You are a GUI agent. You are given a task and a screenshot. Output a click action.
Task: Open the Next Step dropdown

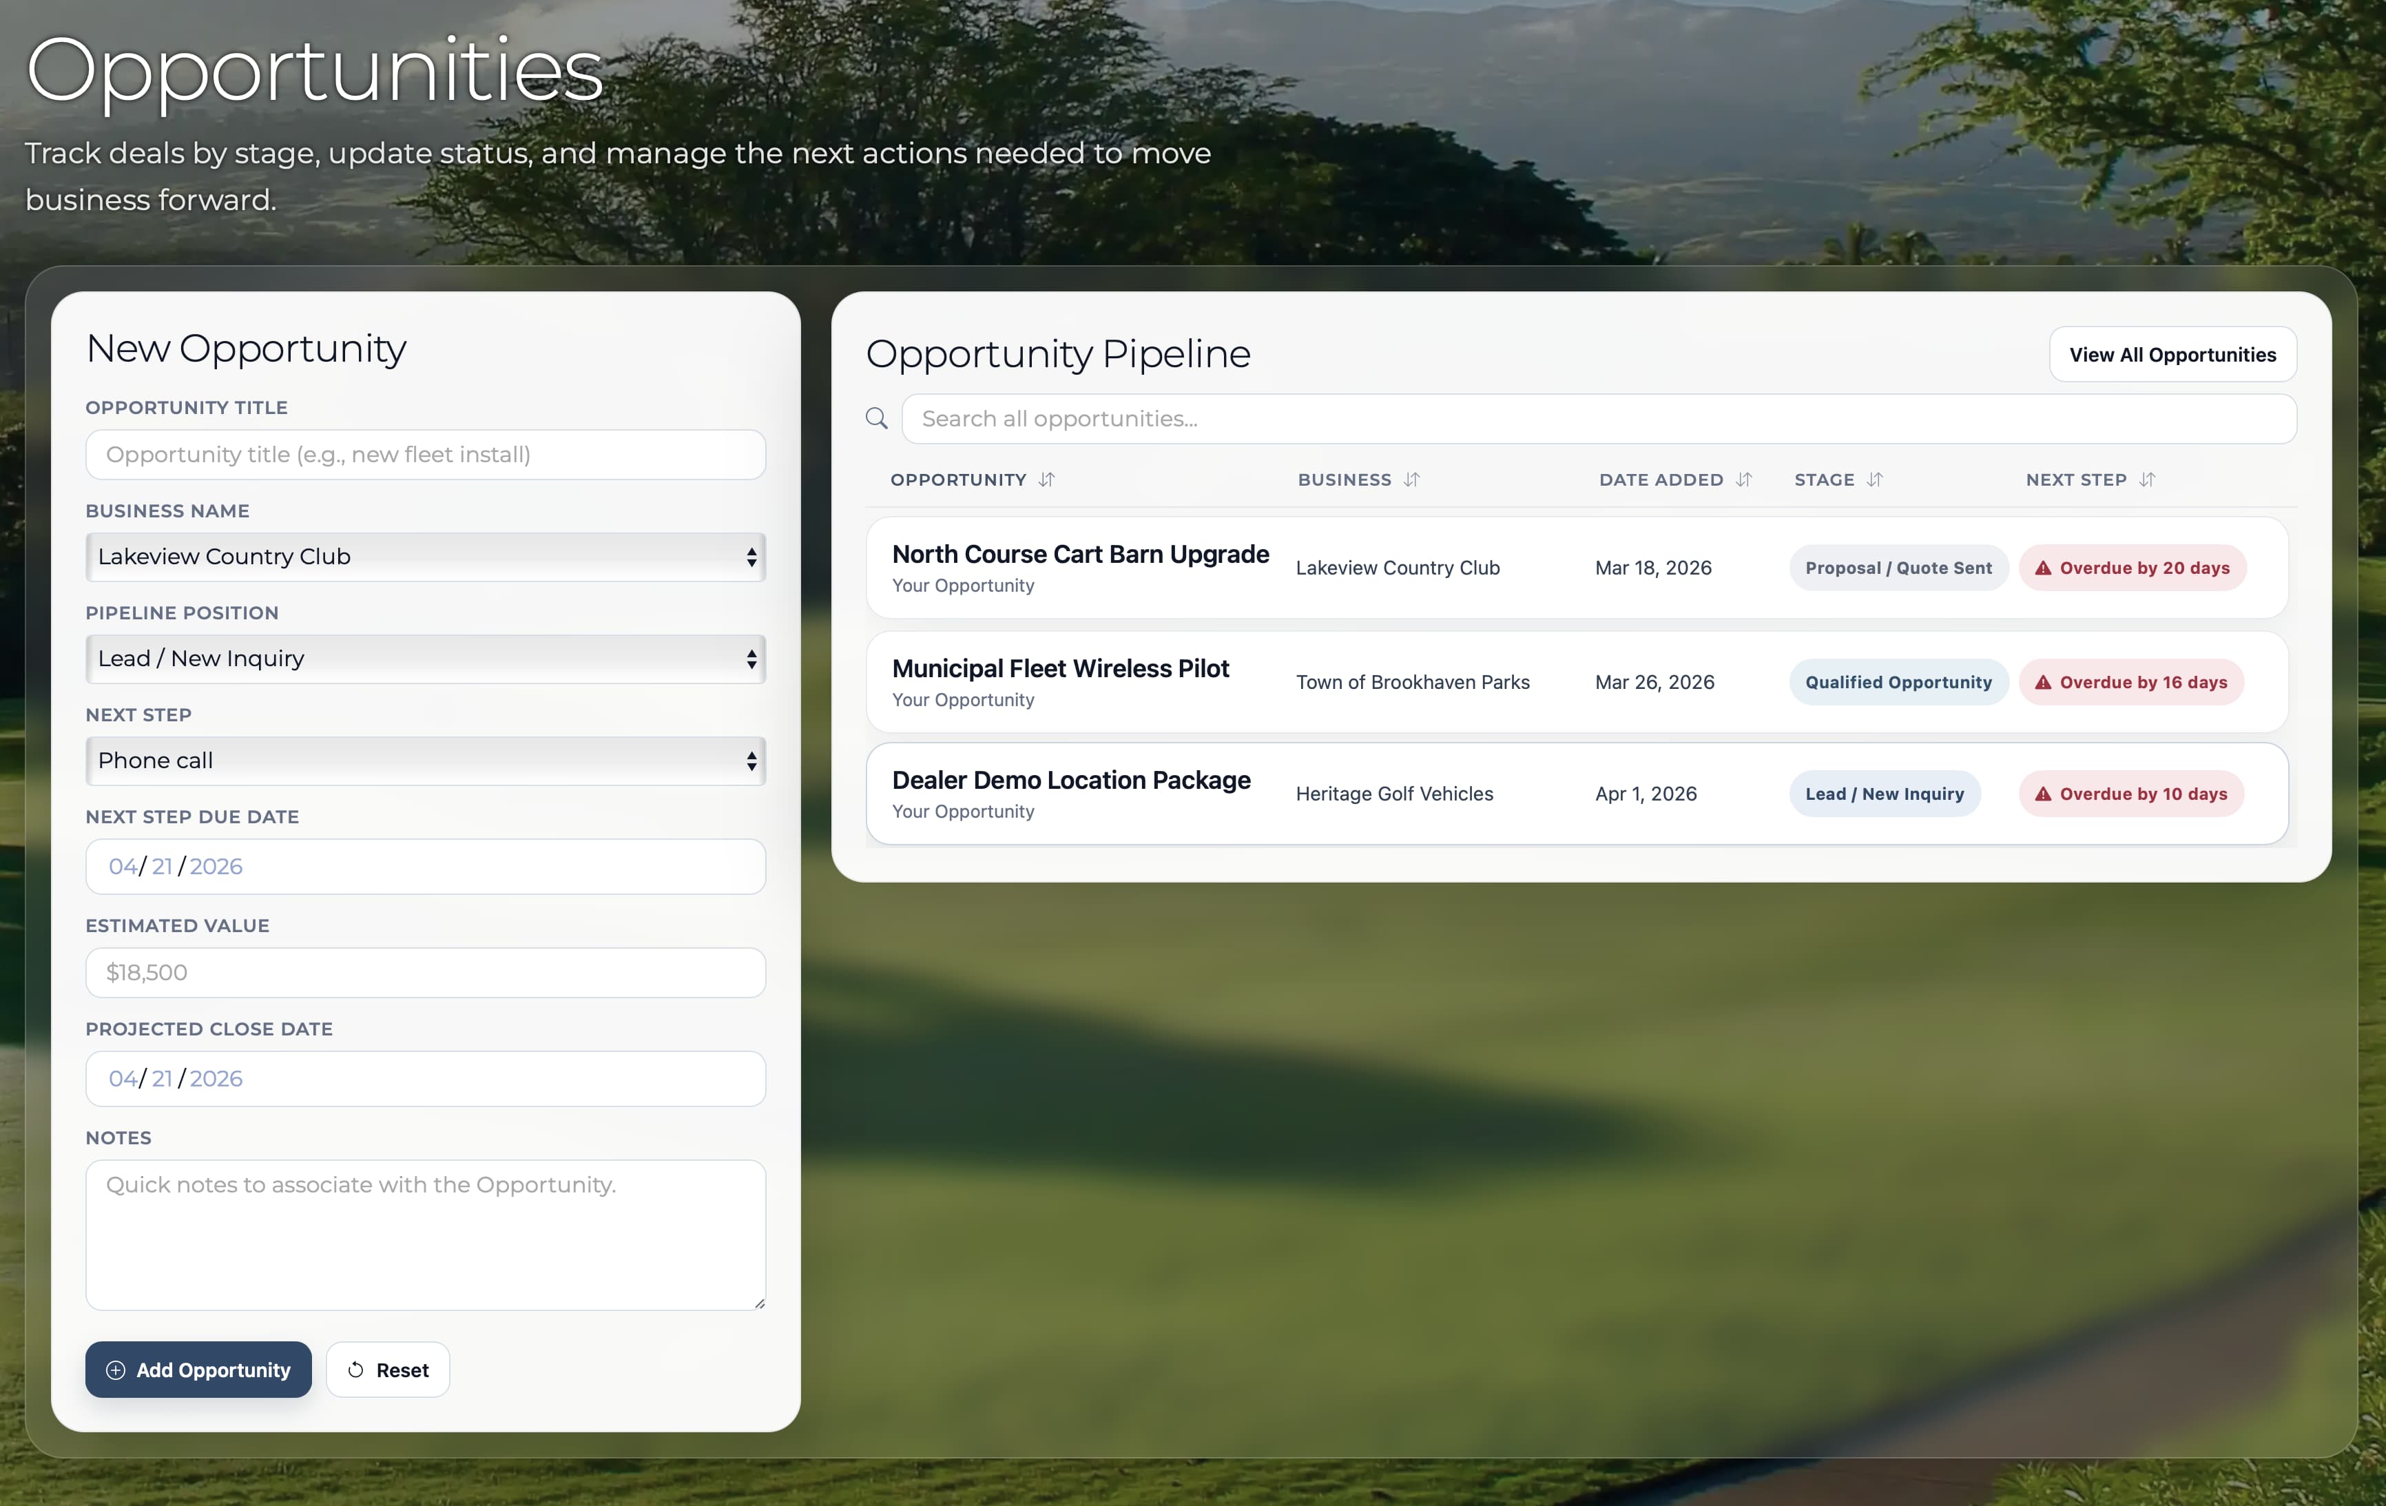tap(425, 761)
